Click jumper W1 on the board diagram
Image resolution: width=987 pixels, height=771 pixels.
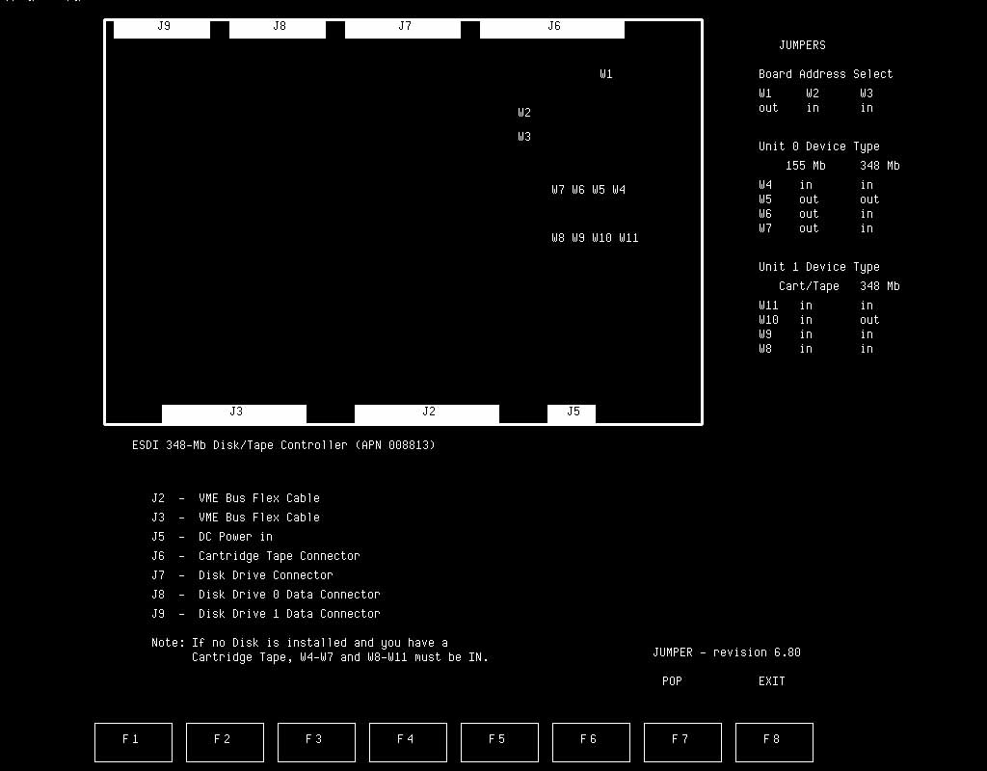[x=606, y=74]
